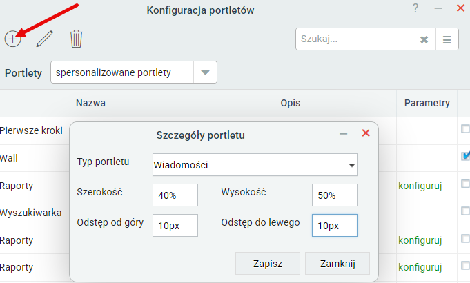Click the Zamknij button
This screenshot has width=470, height=283.
(337, 264)
